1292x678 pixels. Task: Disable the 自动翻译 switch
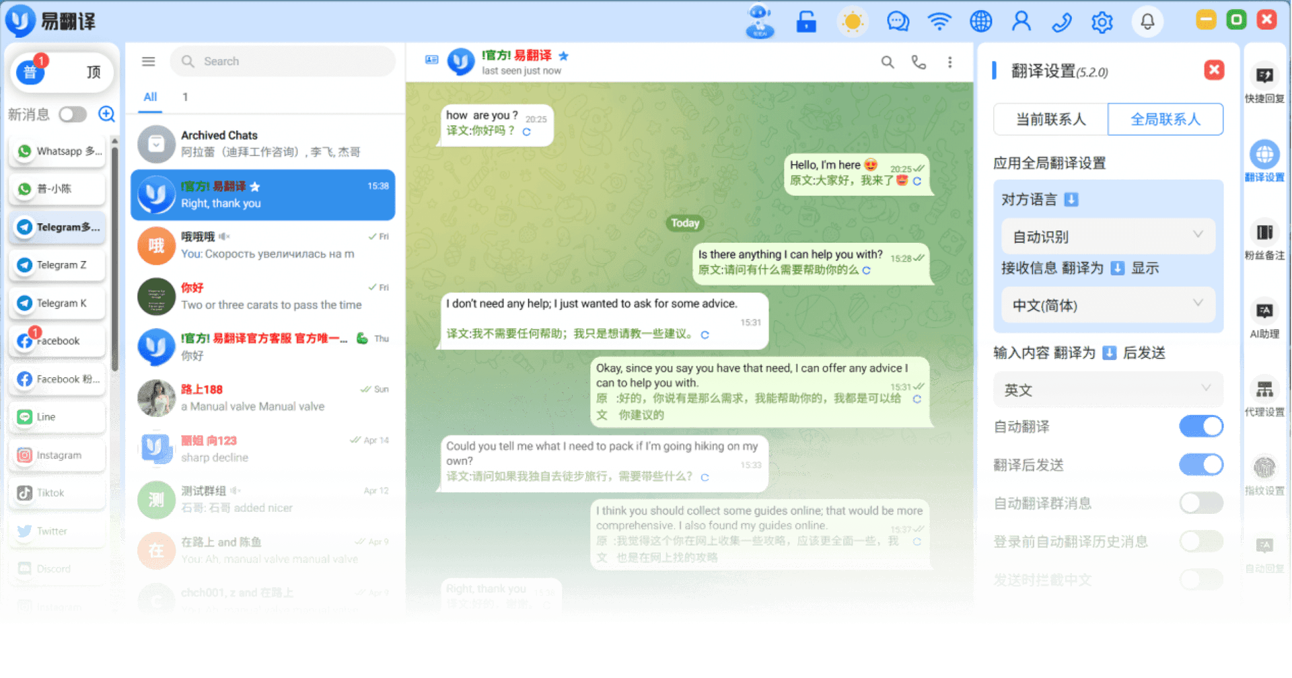(x=1201, y=426)
